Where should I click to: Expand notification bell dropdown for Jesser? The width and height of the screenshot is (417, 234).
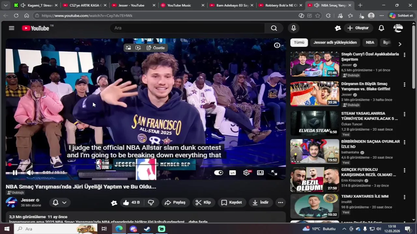60,202
